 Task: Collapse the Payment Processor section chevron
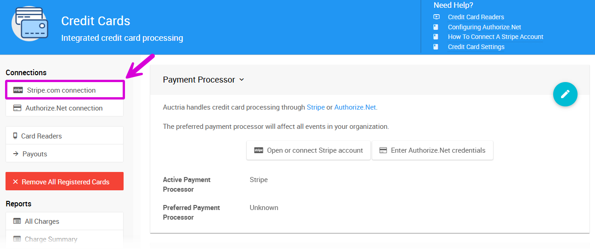click(242, 80)
